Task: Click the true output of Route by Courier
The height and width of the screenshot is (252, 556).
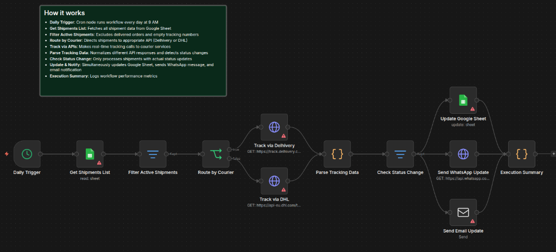Action: click(230, 150)
